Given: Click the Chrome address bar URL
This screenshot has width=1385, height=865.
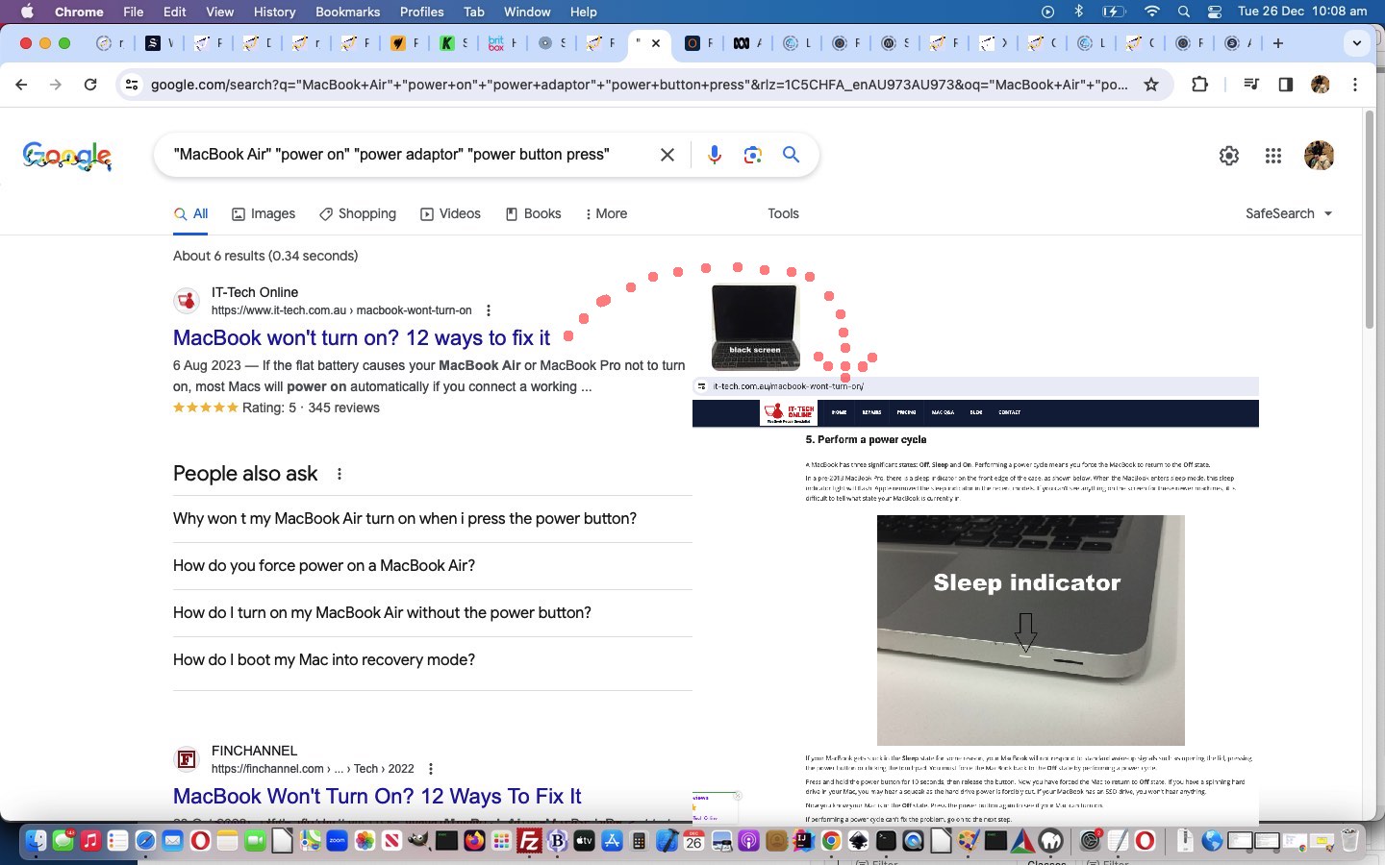Looking at the screenshot, I should 639,85.
